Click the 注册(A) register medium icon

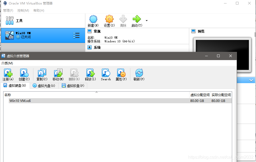(8, 73)
